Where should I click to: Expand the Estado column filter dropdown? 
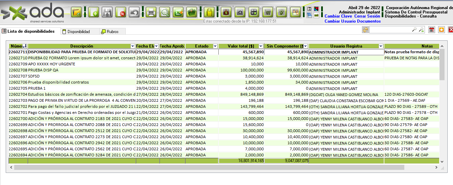click(215, 46)
